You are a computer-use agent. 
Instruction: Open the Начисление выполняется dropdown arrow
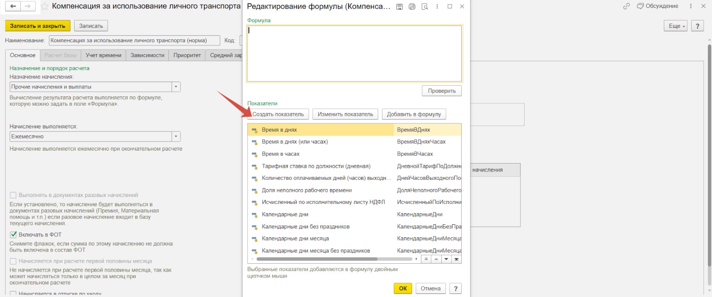click(x=176, y=136)
